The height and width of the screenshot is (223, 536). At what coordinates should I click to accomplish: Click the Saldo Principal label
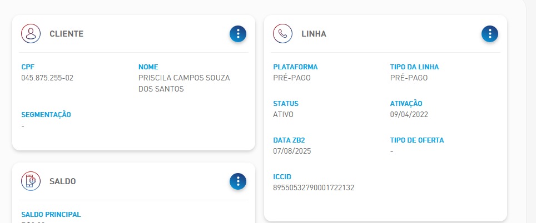click(x=51, y=215)
